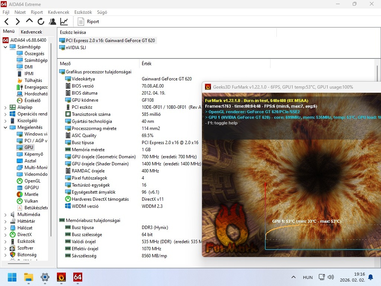Select the Túlhajtás flame icon
The width and height of the screenshot is (381, 286).
(20, 80)
